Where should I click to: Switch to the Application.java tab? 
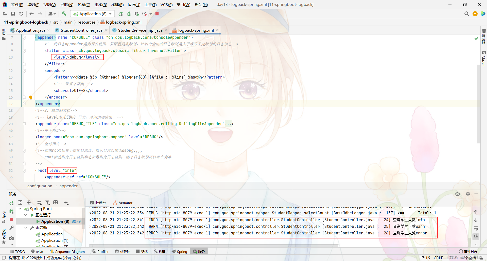pos(30,30)
